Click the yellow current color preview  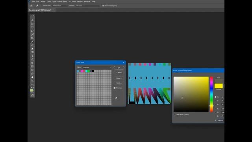click(219, 86)
